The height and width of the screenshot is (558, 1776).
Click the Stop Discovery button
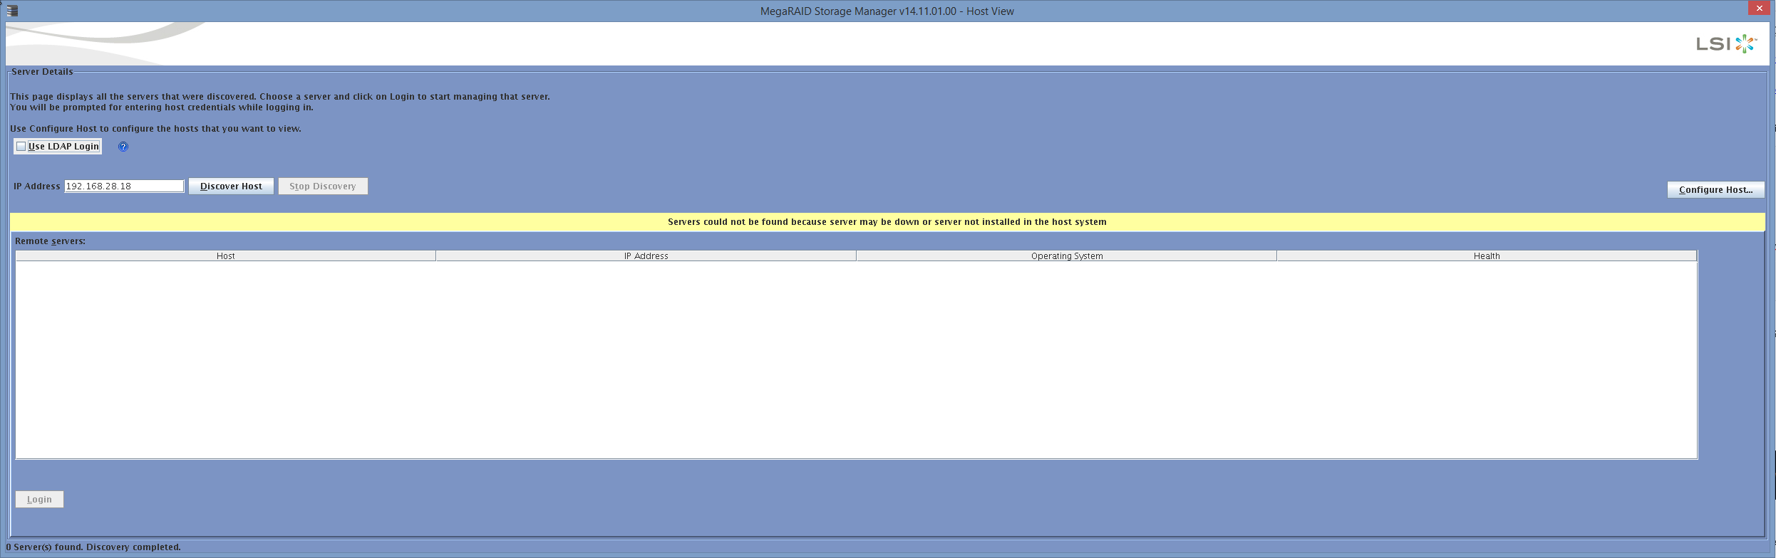click(322, 186)
